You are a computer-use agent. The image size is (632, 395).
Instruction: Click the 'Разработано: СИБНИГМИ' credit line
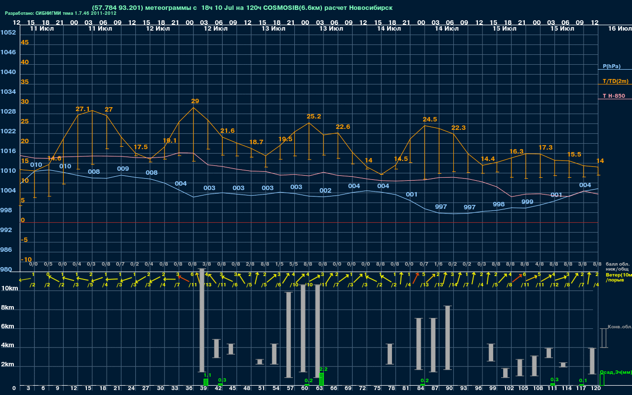click(x=61, y=13)
